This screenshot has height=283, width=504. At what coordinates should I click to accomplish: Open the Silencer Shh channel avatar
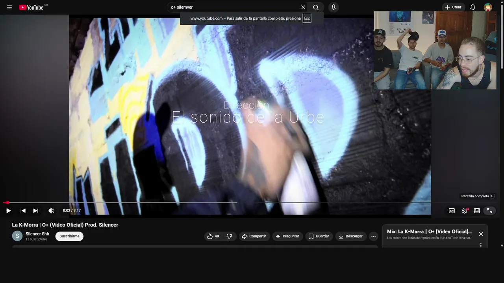click(x=17, y=236)
